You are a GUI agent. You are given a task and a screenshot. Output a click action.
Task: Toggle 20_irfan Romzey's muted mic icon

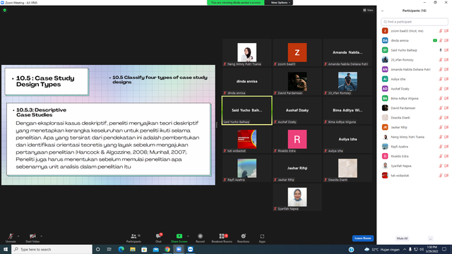[x=441, y=60]
